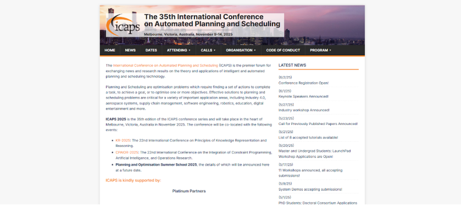Expand the ATTENDING dropdown menu
Screen dimensions: 461x206
pos(179,50)
